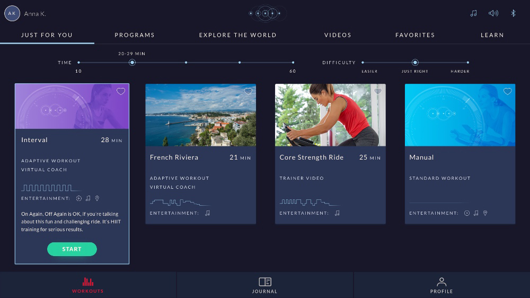Image resolution: width=530 pixels, height=298 pixels.
Task: Open the Explore the World tab
Action: (x=237, y=35)
